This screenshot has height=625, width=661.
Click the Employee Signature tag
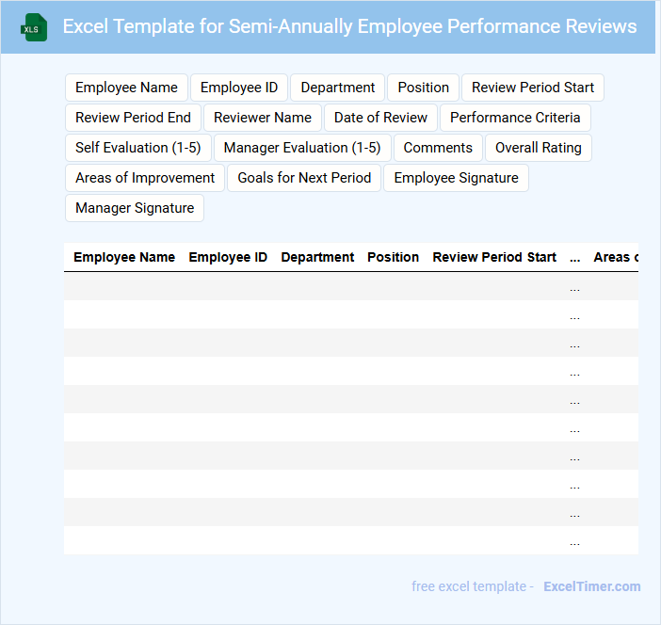(x=456, y=178)
